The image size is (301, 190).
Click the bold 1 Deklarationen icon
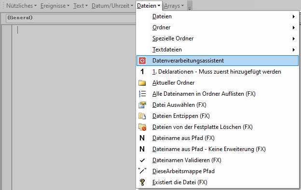[x=142, y=72]
